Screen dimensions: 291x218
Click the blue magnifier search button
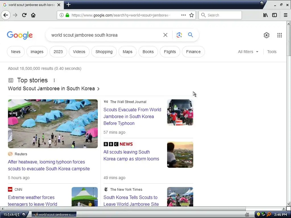pyautogui.click(x=190, y=35)
